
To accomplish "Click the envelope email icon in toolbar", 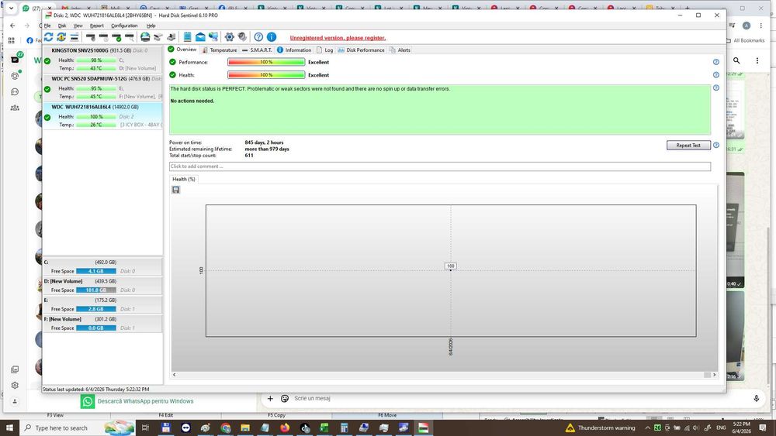I will [x=200, y=37].
